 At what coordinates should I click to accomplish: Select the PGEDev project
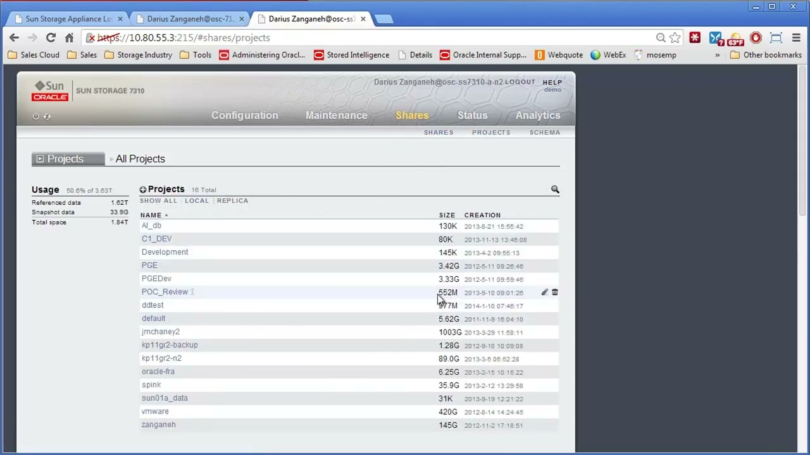click(x=156, y=279)
